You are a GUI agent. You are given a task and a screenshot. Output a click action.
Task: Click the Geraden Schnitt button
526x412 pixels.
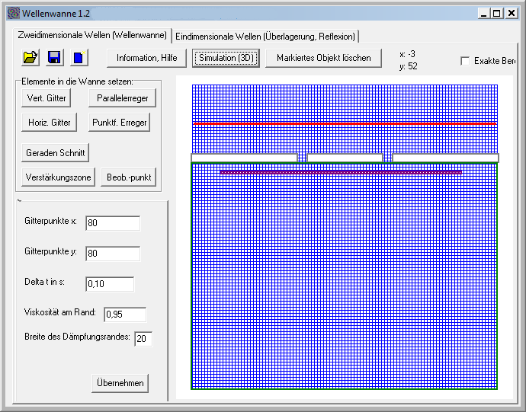pos(55,152)
